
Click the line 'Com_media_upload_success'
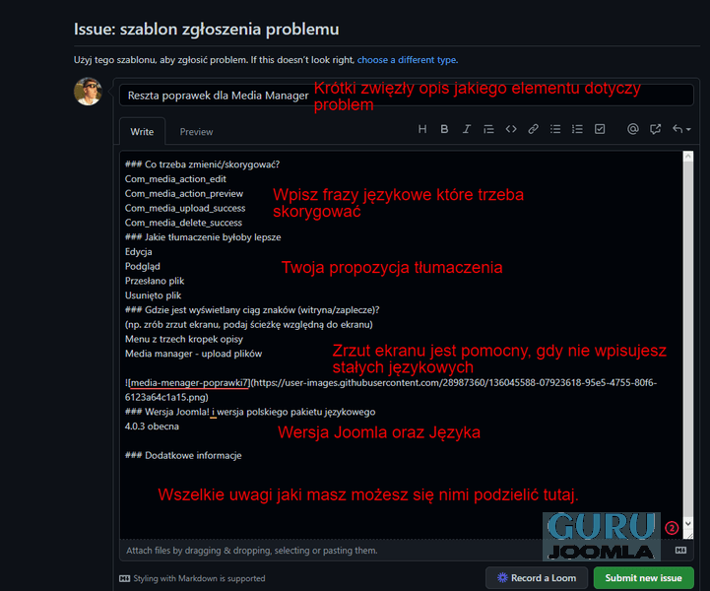pos(185,208)
